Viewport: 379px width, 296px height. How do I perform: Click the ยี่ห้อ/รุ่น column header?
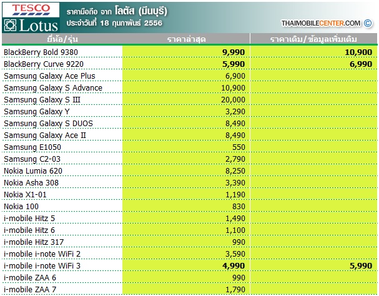pos(62,39)
